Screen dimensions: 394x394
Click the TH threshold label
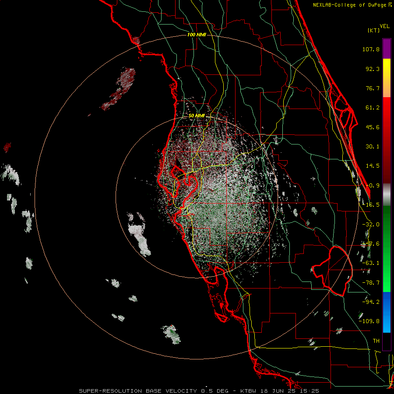pos(376,341)
